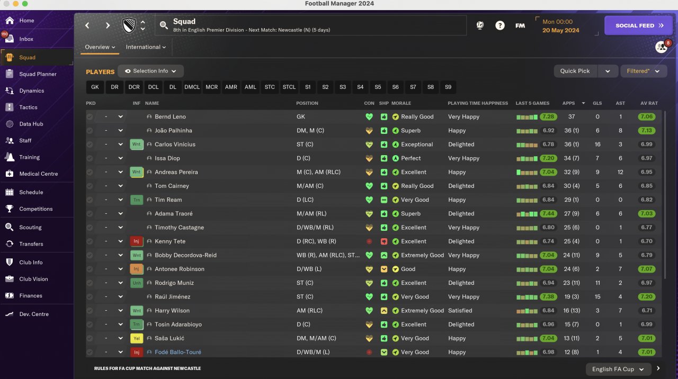The height and width of the screenshot is (379, 678).
Task: Click the search magnifier in the title bar
Action: point(164,25)
